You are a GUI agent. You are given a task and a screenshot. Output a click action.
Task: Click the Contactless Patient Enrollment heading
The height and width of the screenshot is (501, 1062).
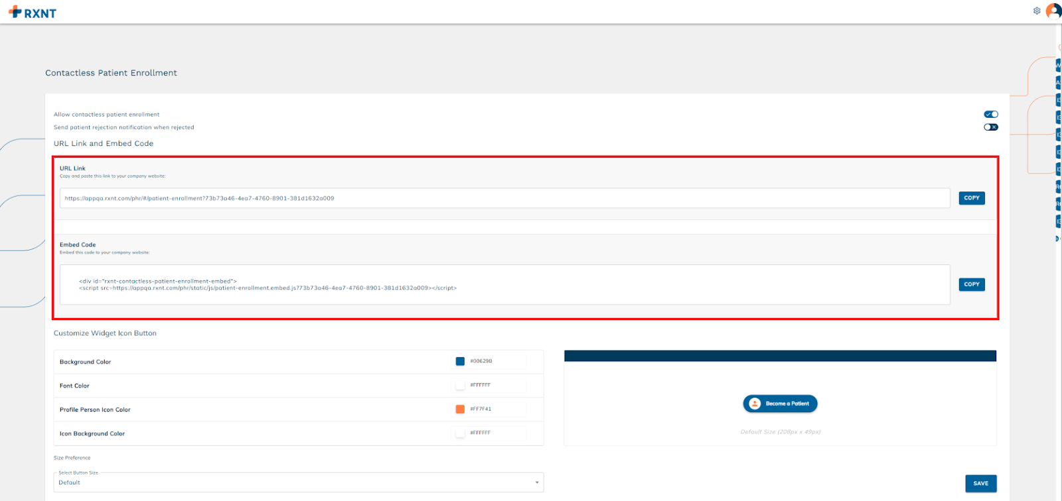(x=111, y=73)
